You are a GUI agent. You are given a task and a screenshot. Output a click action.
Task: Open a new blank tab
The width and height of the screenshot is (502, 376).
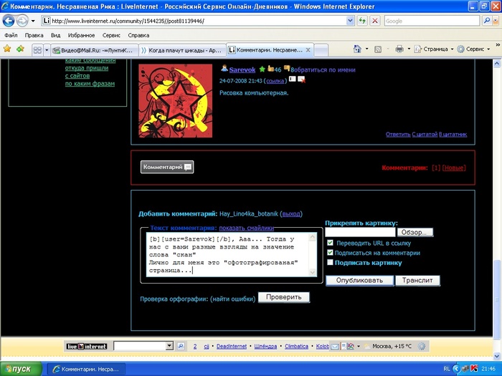(321, 50)
